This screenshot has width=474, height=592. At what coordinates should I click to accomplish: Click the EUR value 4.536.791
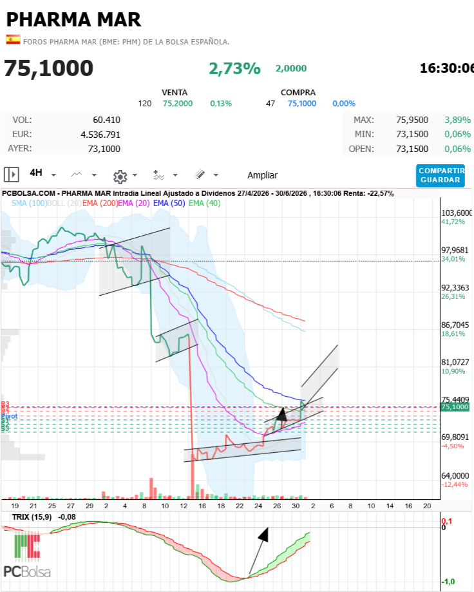(x=100, y=135)
